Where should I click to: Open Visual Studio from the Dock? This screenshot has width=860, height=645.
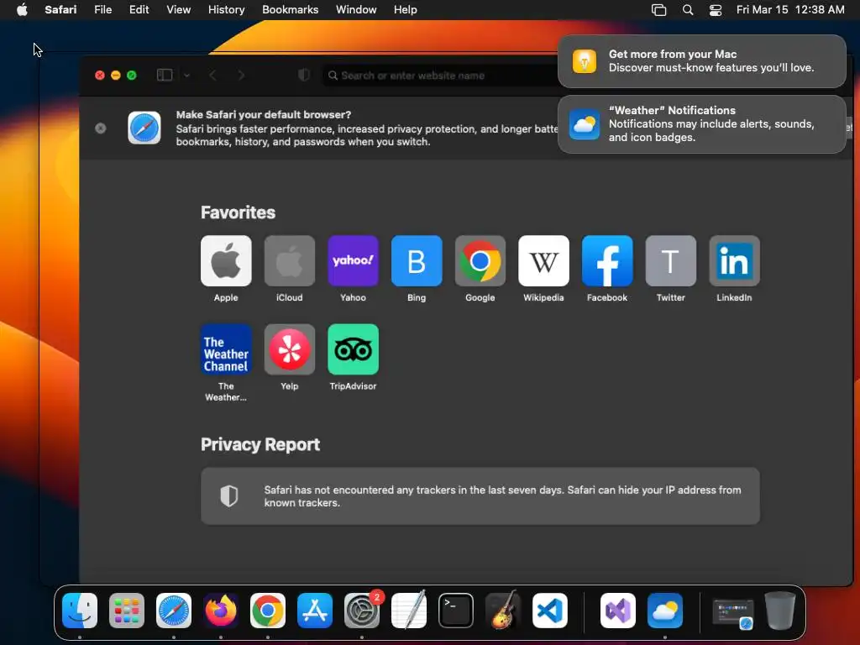[618, 611]
